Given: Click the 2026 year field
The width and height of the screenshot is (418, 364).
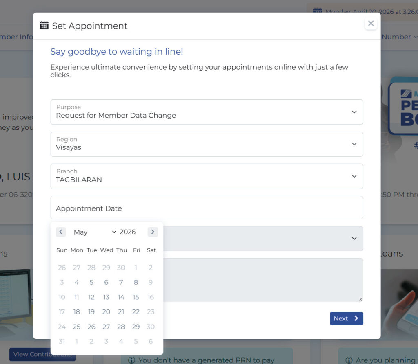Looking at the screenshot, I should 128,232.
